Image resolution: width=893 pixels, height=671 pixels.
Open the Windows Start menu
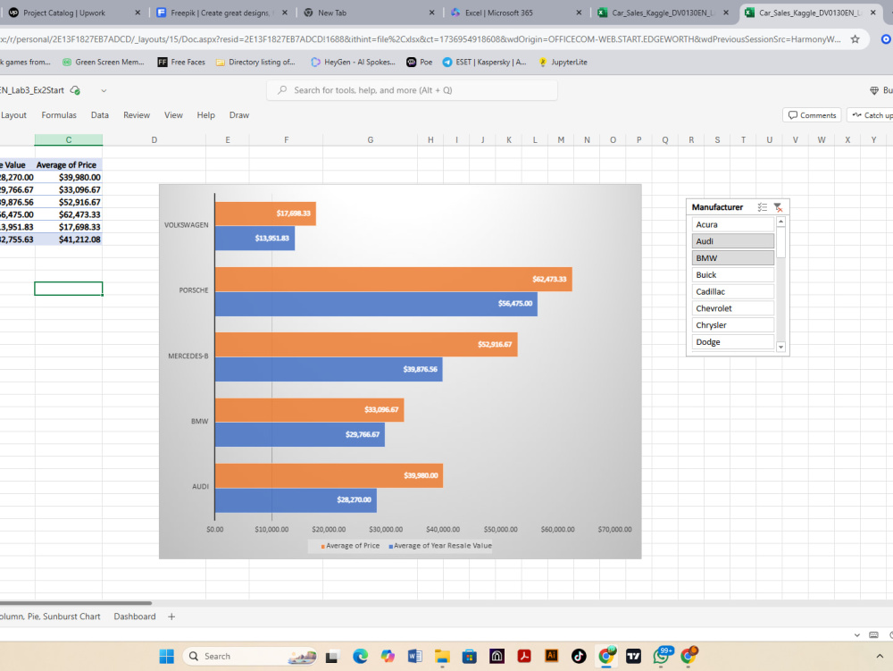167,656
